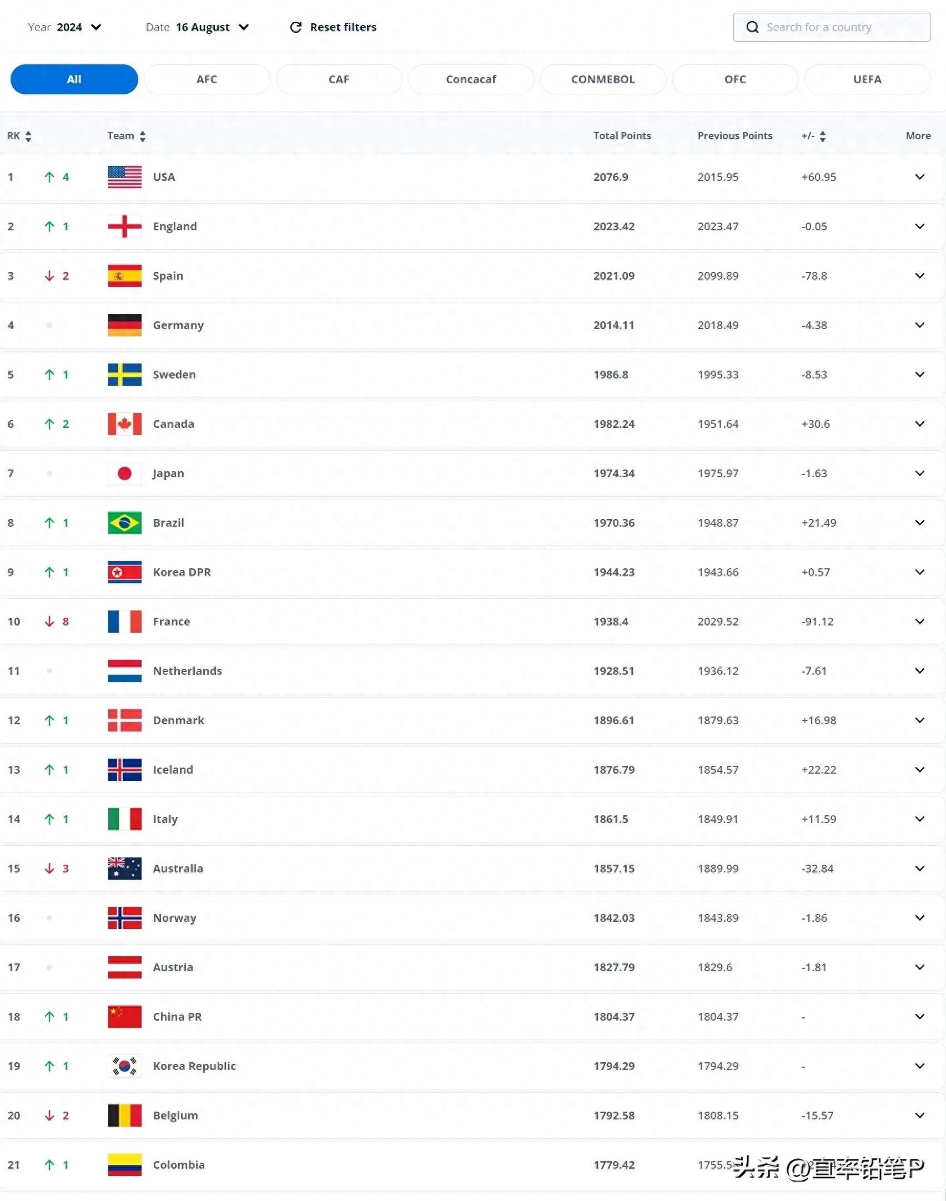Expand Spain row details chevron
This screenshot has width=946, height=1201.
pyautogui.click(x=919, y=276)
